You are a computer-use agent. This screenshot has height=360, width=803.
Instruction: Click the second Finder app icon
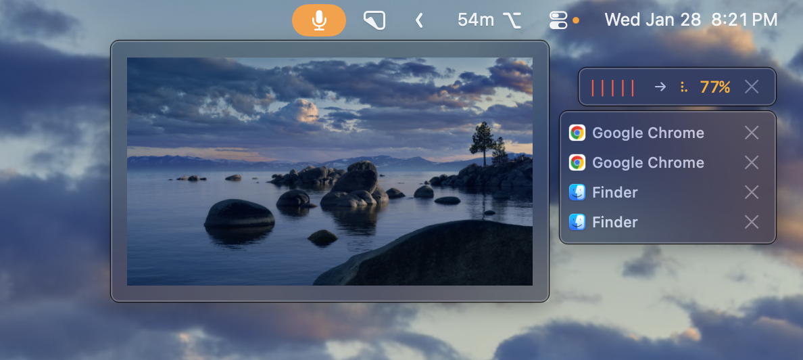(577, 222)
